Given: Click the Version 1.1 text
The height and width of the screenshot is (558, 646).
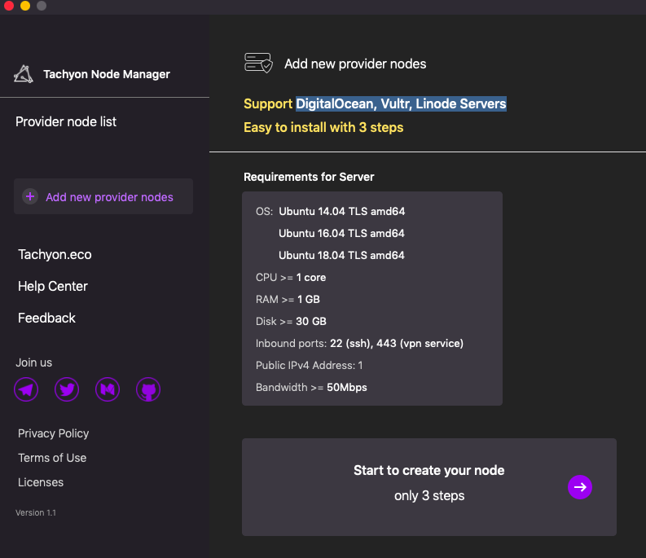Looking at the screenshot, I should (35, 512).
